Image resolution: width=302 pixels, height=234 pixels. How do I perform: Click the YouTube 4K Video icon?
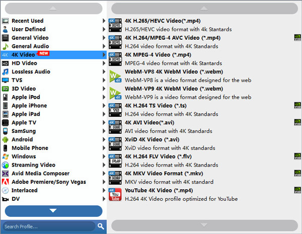click(115, 195)
